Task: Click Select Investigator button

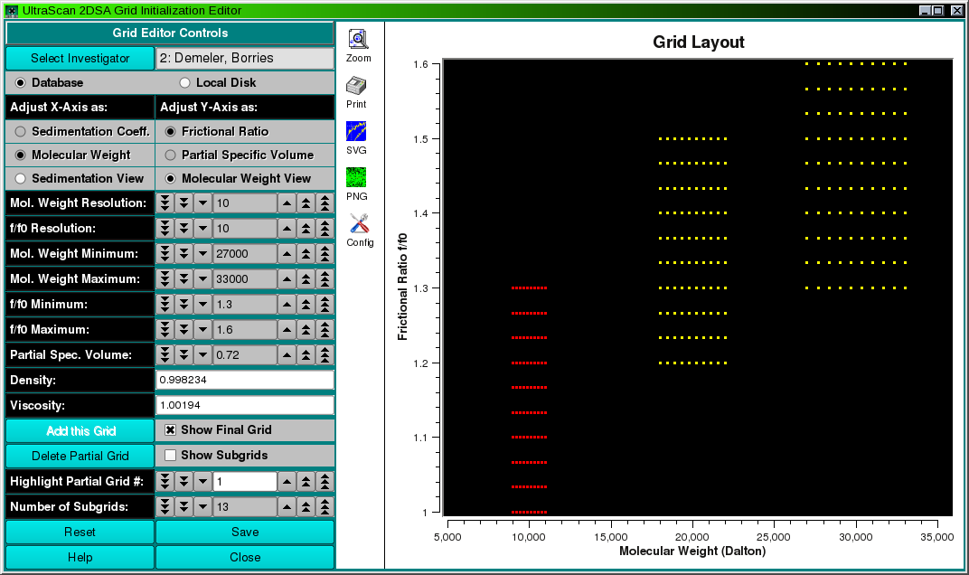Action: 80,58
